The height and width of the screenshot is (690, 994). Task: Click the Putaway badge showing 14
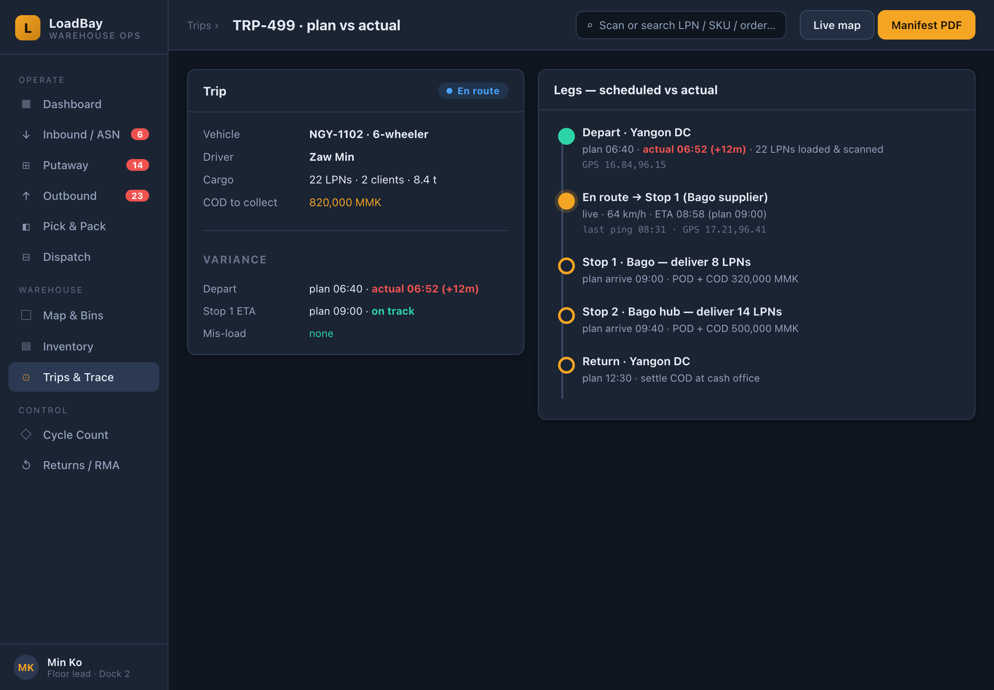(138, 165)
